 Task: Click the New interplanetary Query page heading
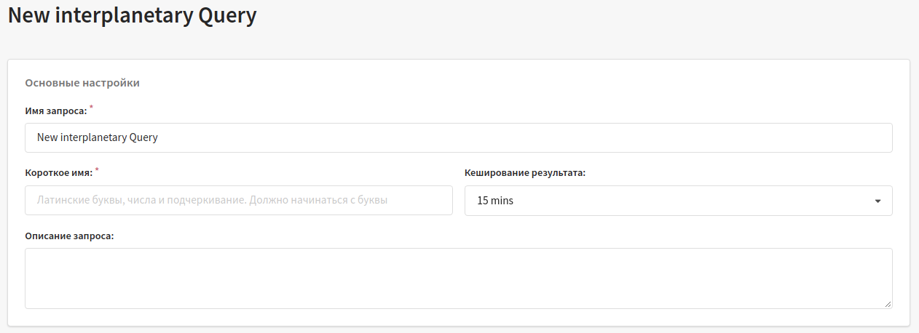click(133, 15)
